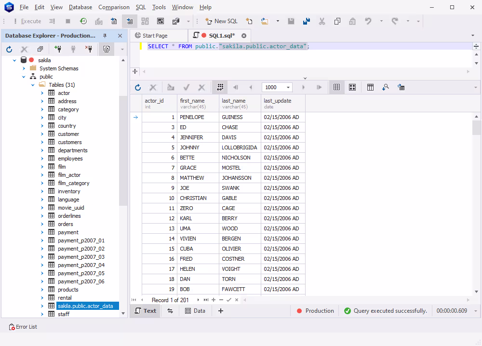Click the Stop execution square icon
Viewport: 482px width, 346px height.
[68, 21]
